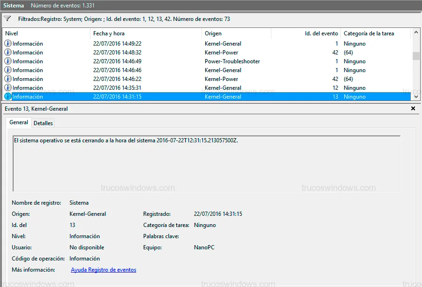Sort by Fecha y hora column
This screenshot has height=287, width=422.
point(146,33)
